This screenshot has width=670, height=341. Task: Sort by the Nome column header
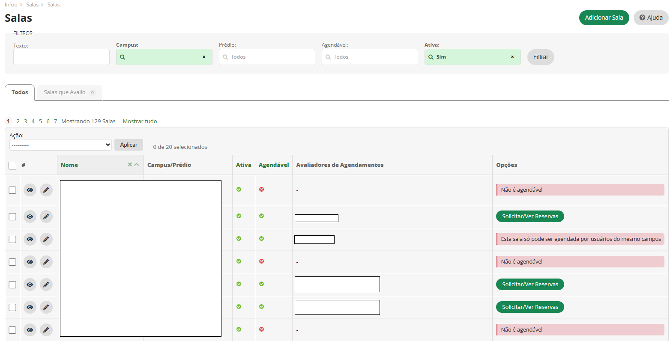(69, 165)
